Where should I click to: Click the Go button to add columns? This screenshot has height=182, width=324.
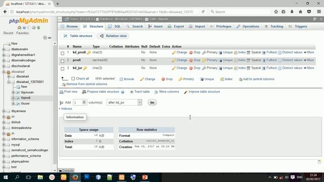click(152, 102)
